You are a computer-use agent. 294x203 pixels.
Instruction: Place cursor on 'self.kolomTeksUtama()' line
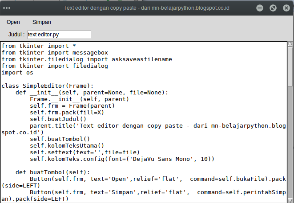67,145
